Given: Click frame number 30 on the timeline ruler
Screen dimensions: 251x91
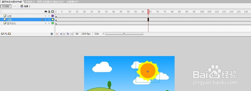Looking at the screenshot, I should pyautogui.click(x=99, y=12).
